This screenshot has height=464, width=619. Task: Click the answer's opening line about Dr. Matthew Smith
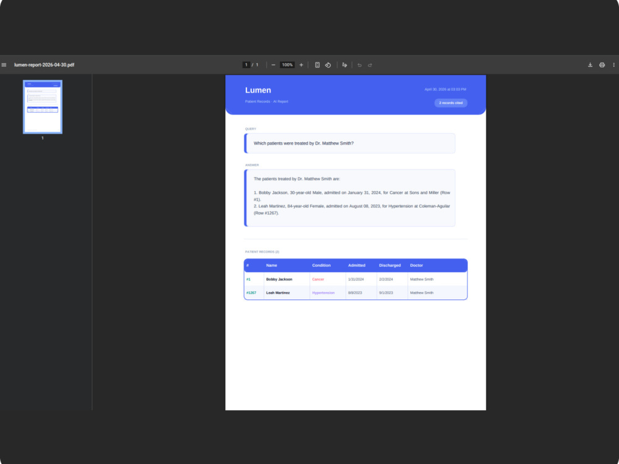pyautogui.click(x=297, y=179)
